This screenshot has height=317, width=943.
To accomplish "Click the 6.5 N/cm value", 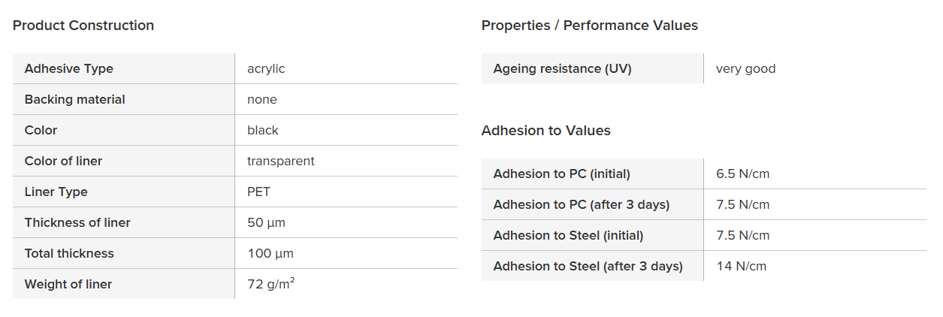I will (742, 174).
